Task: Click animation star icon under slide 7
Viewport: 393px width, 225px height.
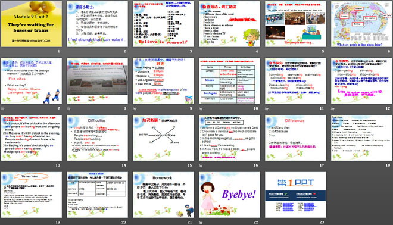Action: [3, 109]
